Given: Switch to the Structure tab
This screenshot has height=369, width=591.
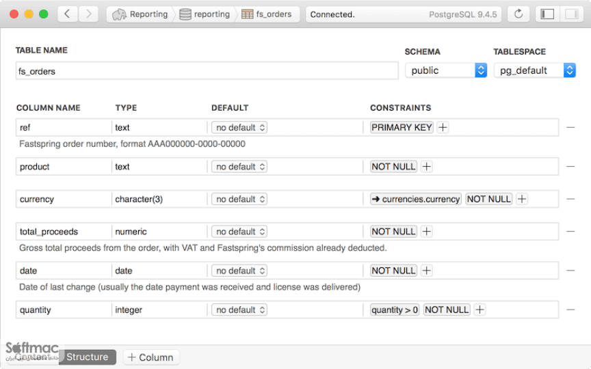Looking at the screenshot, I should click(88, 357).
